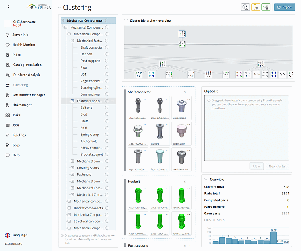Click the Clear clipboard button
This screenshot has height=251, width=301.
[x=256, y=167]
